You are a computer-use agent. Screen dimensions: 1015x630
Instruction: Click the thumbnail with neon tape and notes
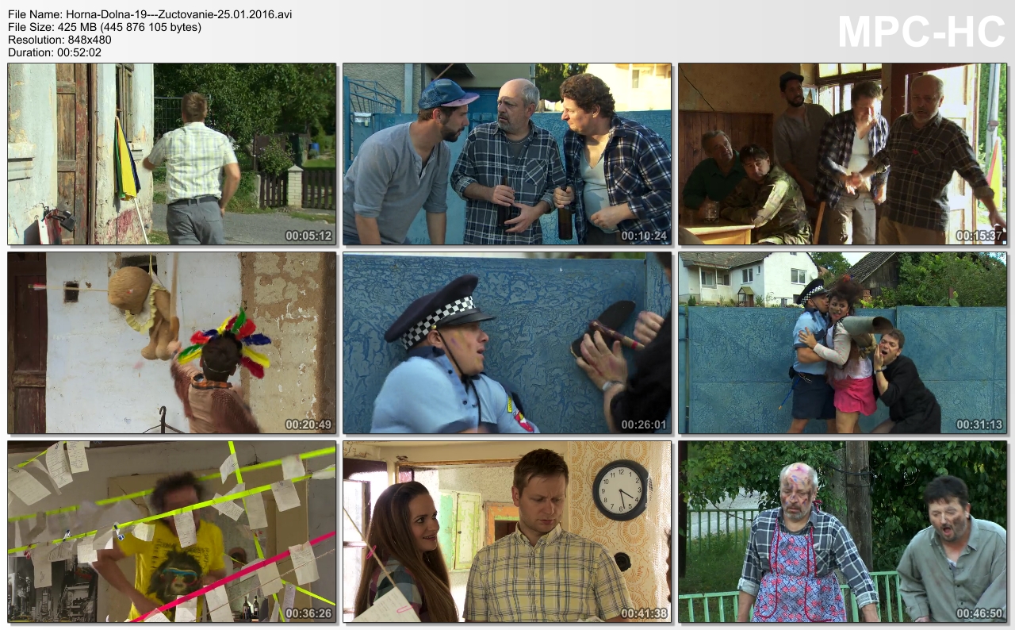(x=172, y=532)
